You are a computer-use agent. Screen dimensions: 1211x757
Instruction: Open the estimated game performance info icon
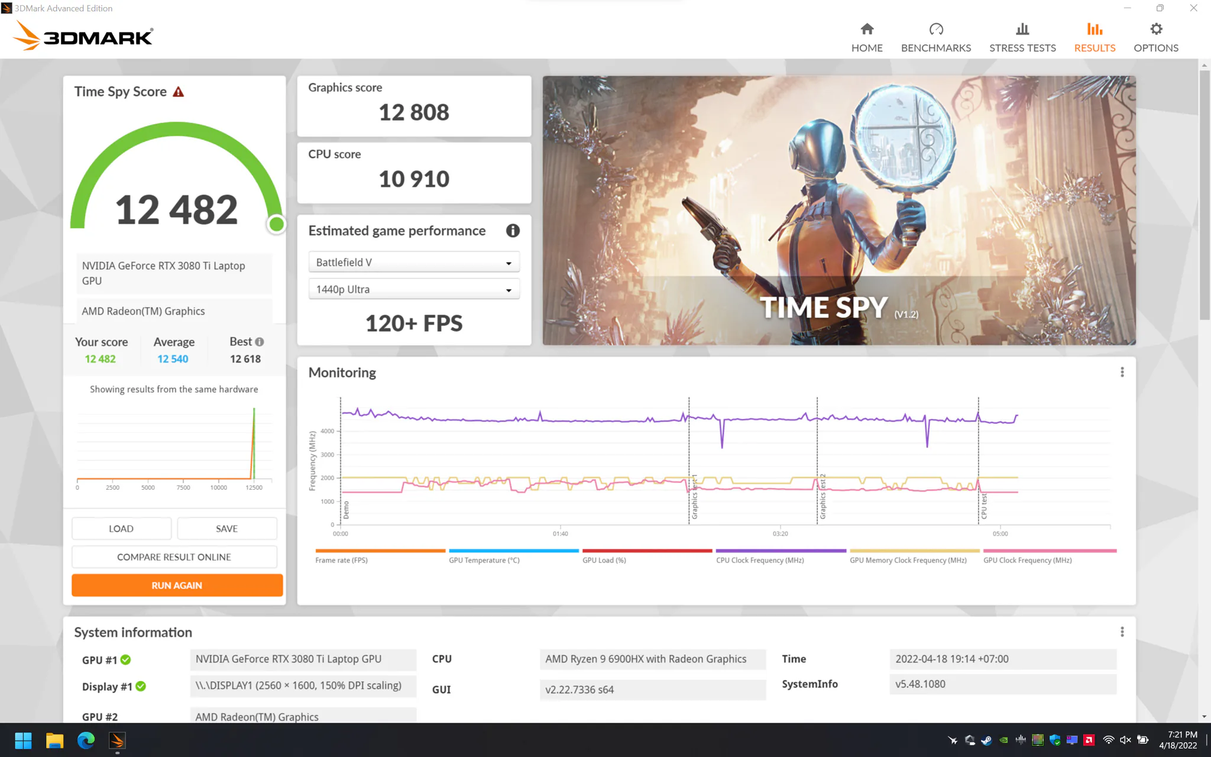coord(513,231)
